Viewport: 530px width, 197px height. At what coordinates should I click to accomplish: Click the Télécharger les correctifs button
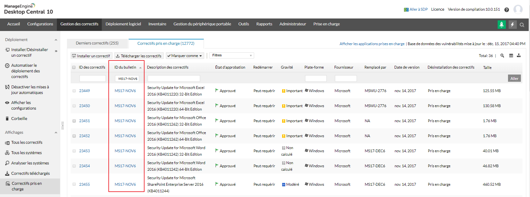(139, 56)
